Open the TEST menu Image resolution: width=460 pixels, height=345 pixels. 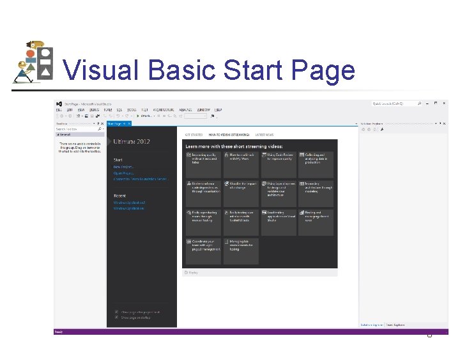[x=144, y=110]
